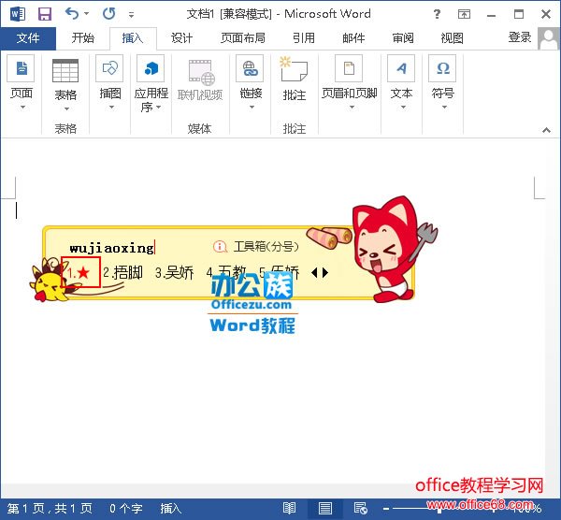Viewport: 561px width, 520px height.
Task: Expand the 插图 illustrations menu
Action: pyautogui.click(x=109, y=83)
